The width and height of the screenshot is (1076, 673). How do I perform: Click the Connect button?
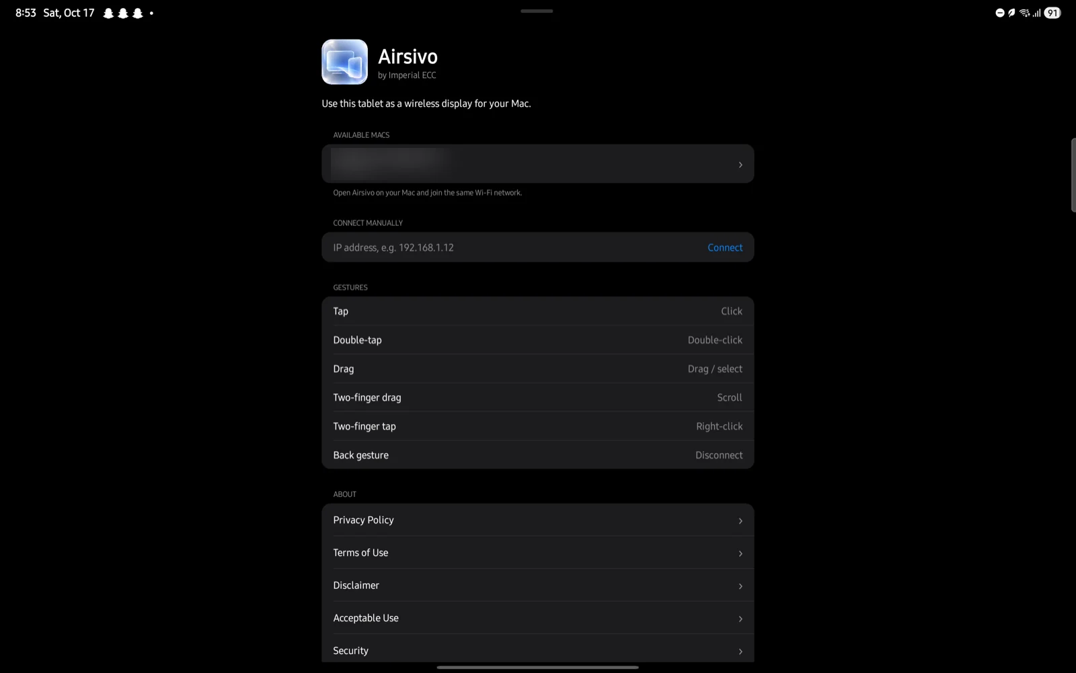725,247
